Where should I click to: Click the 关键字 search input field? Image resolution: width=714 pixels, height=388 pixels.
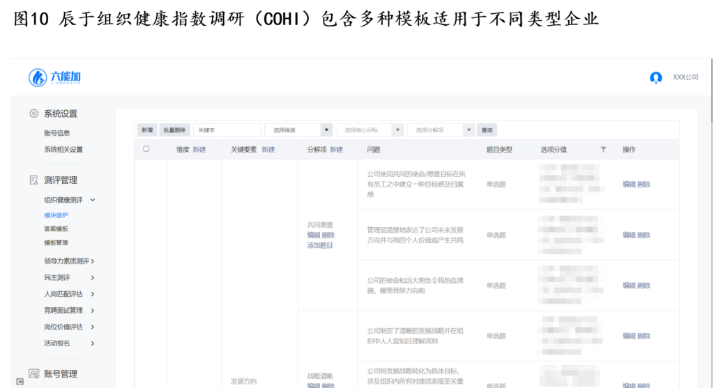(x=227, y=130)
